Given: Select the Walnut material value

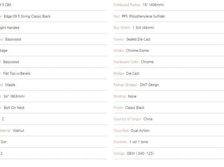Looking at the screenshot, I should [18, 131].
